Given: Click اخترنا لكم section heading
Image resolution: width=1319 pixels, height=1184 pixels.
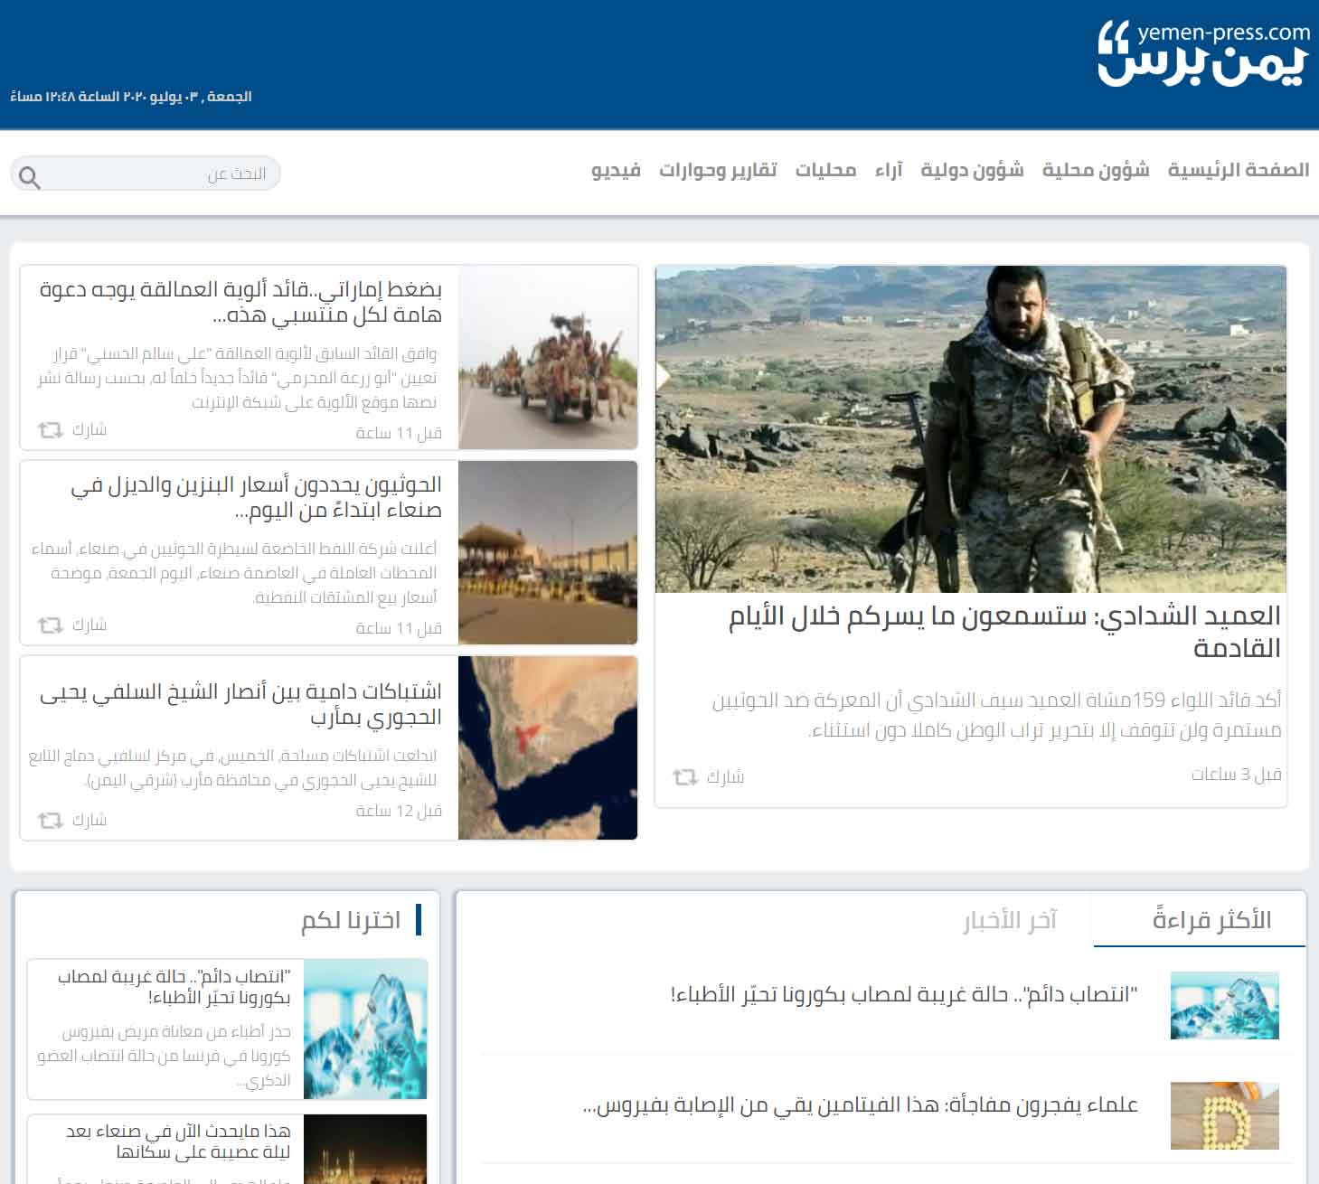Looking at the screenshot, I should click(351, 921).
